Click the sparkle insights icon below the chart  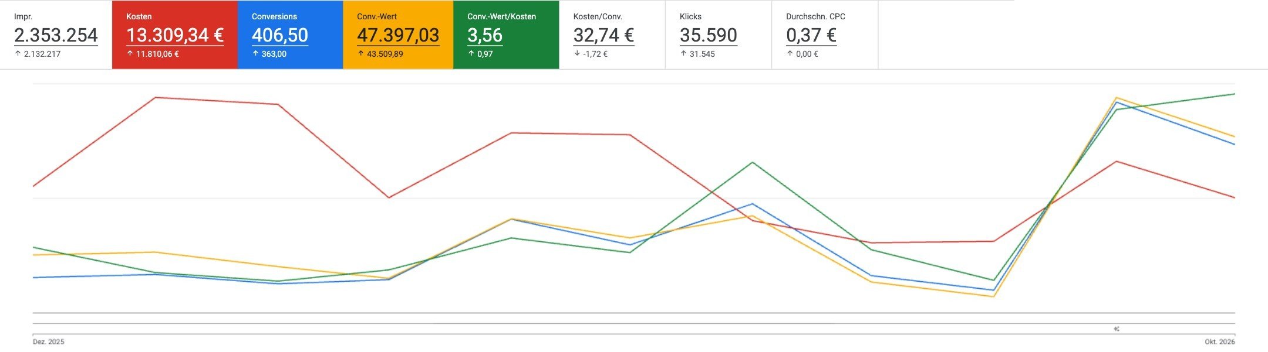click(x=1117, y=329)
